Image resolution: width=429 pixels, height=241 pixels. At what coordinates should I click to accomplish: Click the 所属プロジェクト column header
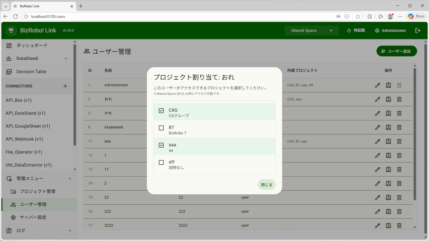[302, 70]
